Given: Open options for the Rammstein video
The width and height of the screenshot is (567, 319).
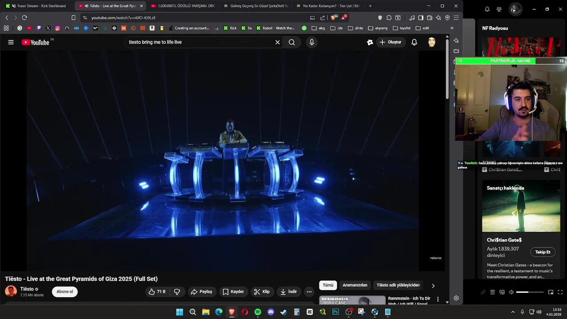Looking at the screenshot, I should coord(438,300).
